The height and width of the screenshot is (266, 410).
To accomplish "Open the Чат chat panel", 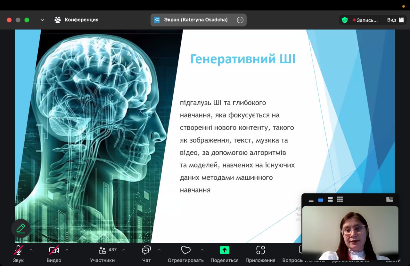I will coord(146,250).
